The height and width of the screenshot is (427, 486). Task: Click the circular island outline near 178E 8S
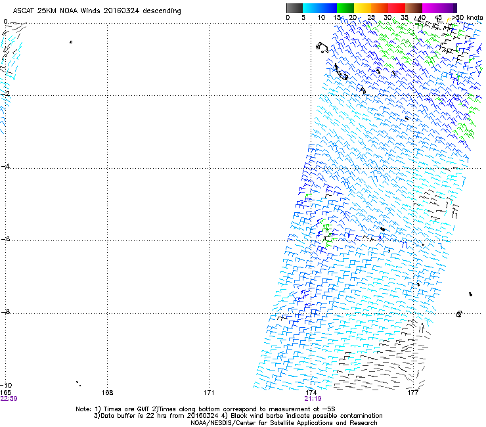pyautogui.click(x=459, y=314)
